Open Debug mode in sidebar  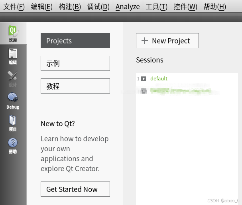[13, 101]
